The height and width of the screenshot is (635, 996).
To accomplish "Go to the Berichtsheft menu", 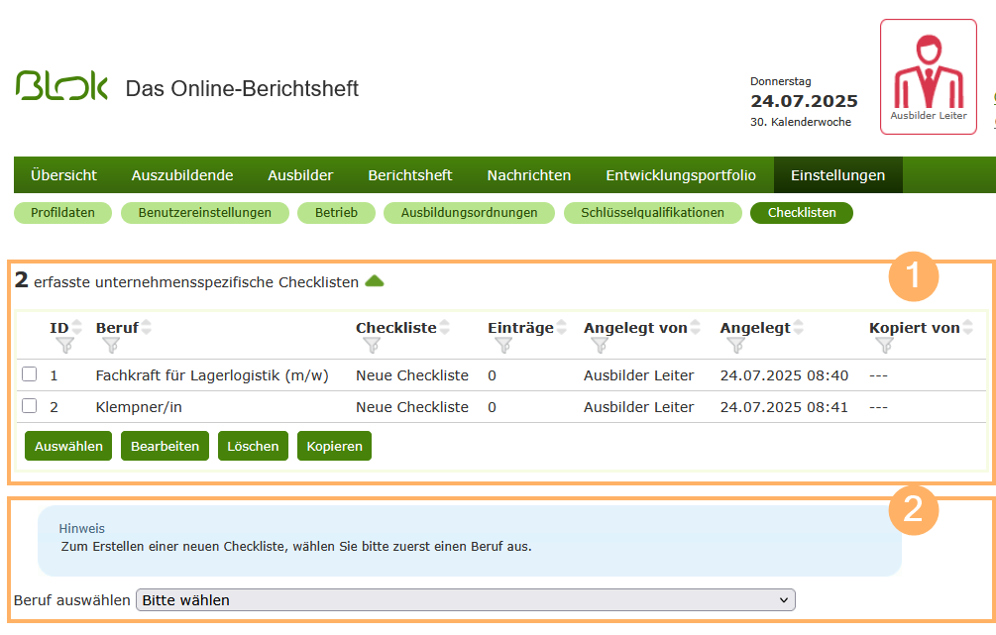I will 409,175.
